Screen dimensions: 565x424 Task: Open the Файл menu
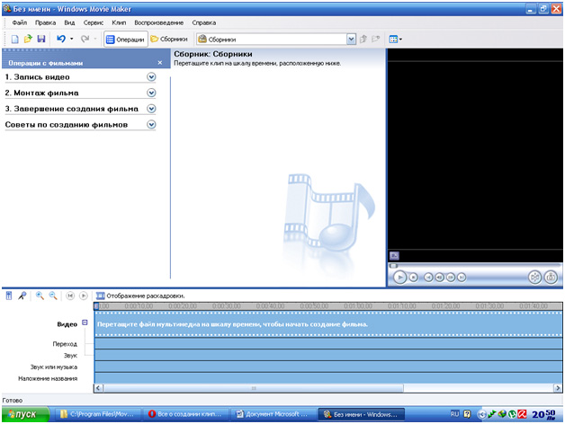(20, 22)
